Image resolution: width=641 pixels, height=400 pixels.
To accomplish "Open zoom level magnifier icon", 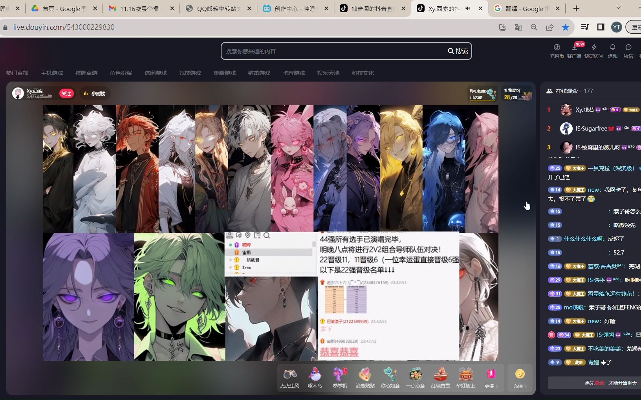I will point(534,27).
